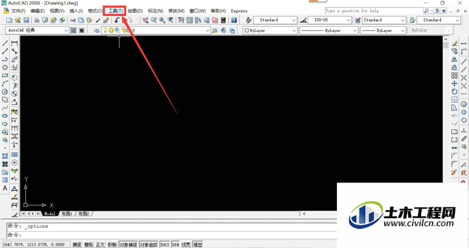
Task: Select the Table tool in draw toolbar
Action: 5,180
